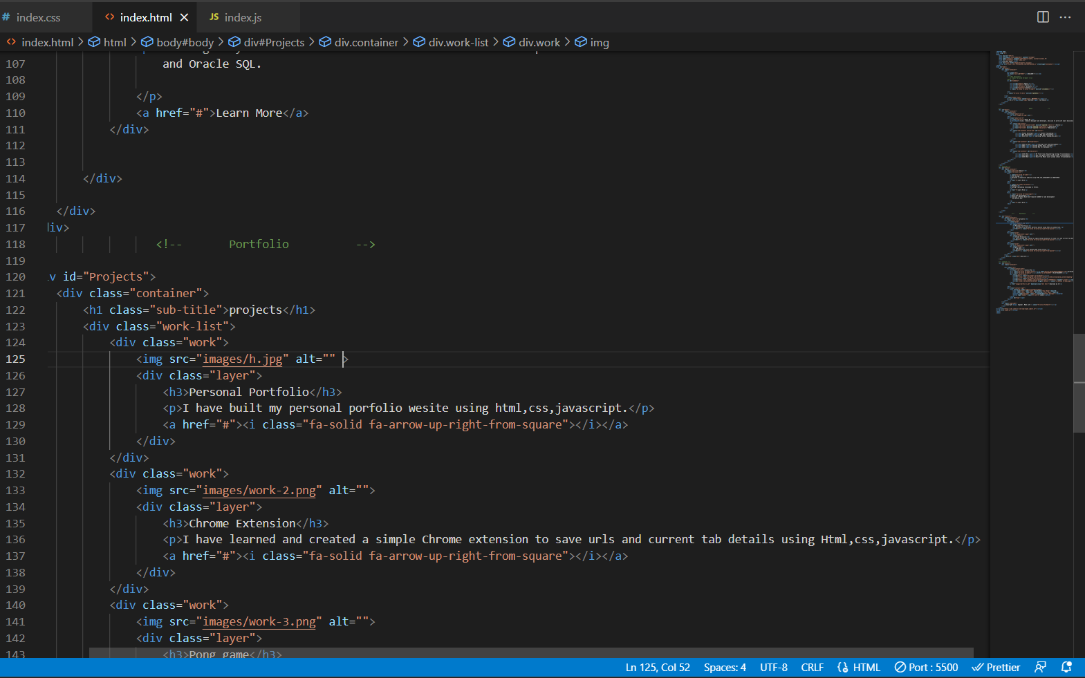Open the notifications bell in status bar
Viewport: 1085px width, 678px height.
click(1066, 667)
